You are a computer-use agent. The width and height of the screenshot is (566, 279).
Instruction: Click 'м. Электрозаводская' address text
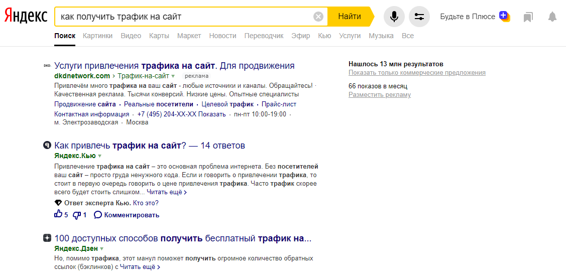pyautogui.click(x=86, y=122)
